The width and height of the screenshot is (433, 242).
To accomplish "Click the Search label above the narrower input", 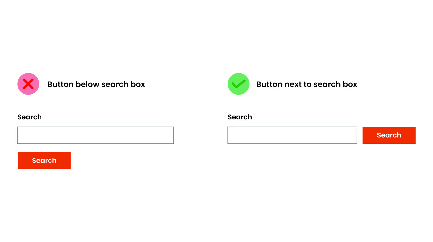I will tap(240, 117).
